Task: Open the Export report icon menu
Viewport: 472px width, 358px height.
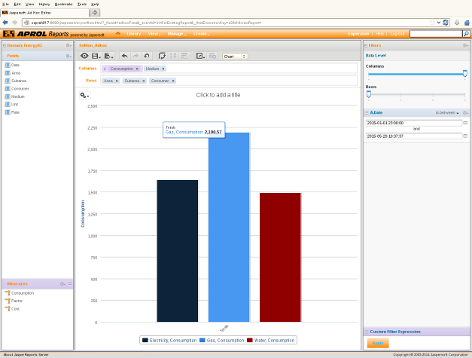Action: click(108, 56)
